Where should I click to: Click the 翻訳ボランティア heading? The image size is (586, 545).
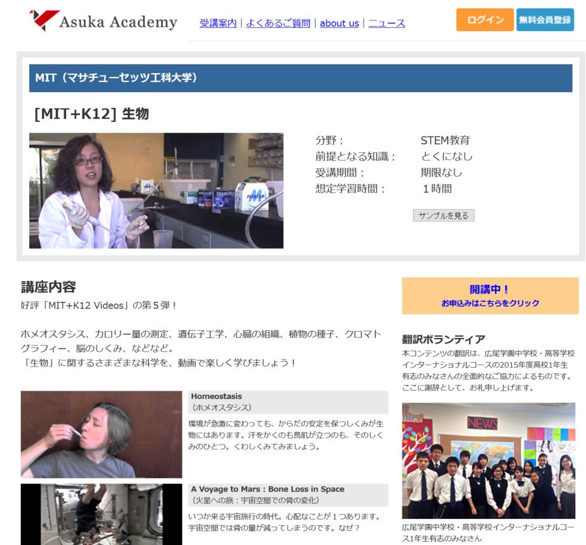pos(444,339)
